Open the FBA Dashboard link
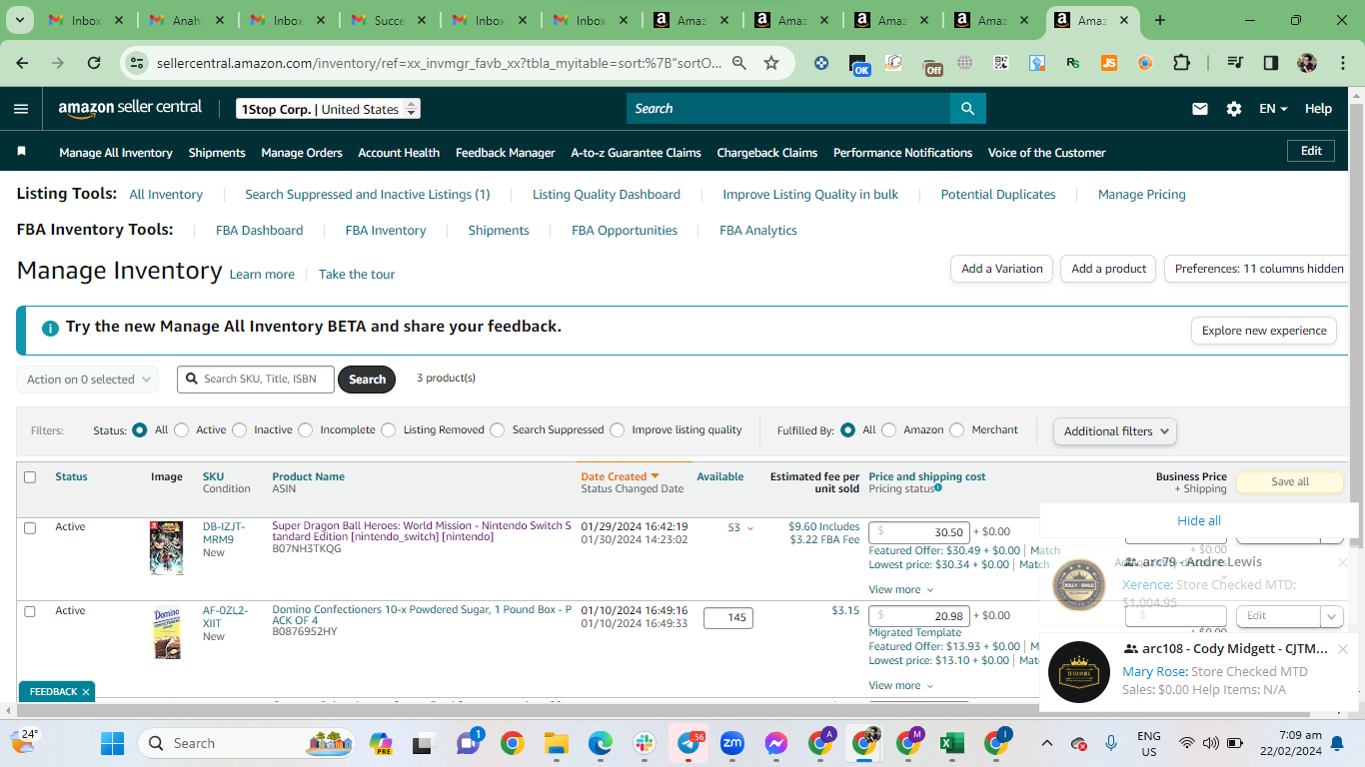Viewport: 1365px width, 767px height. pyautogui.click(x=260, y=231)
